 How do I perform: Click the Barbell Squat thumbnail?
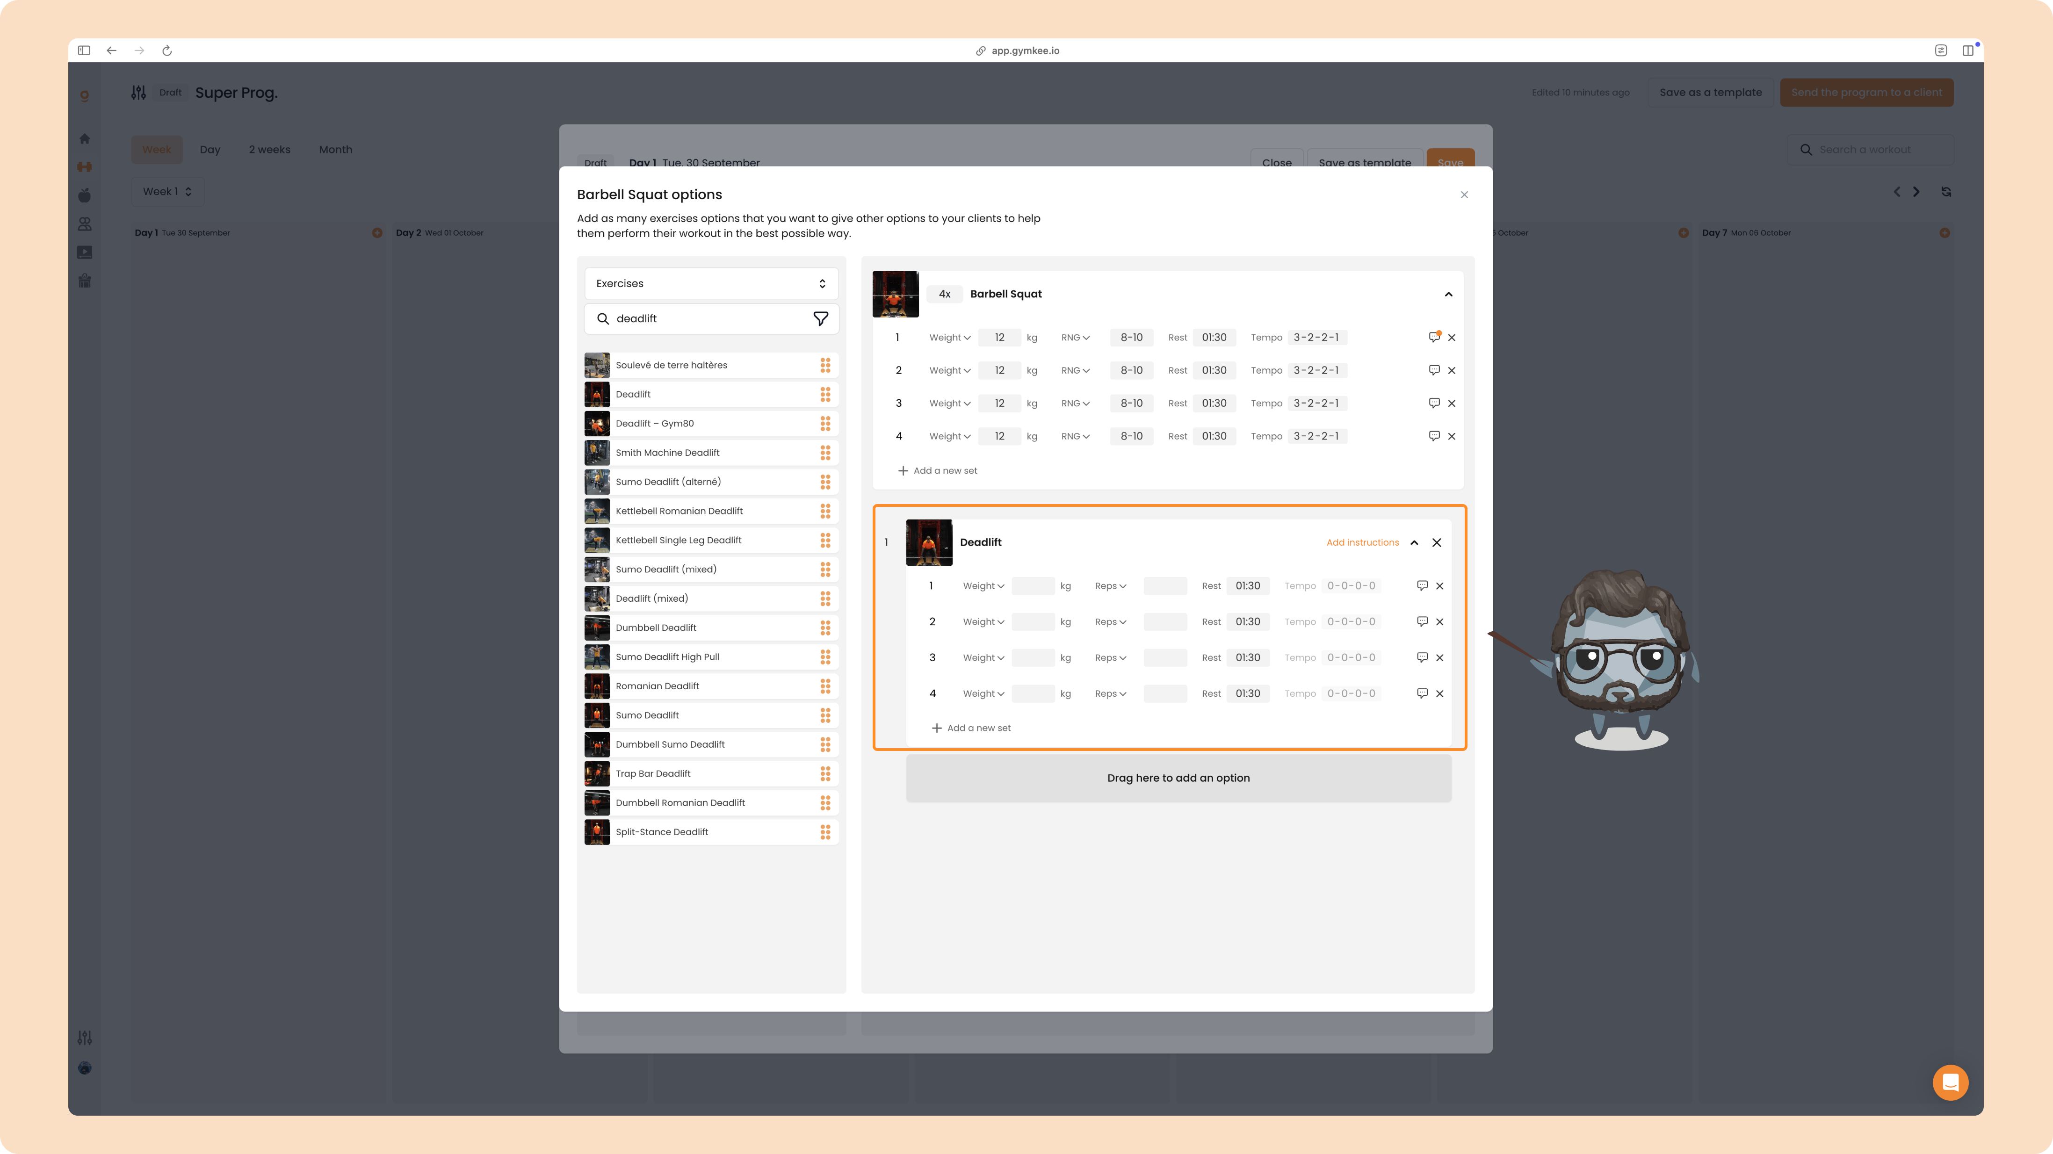point(895,294)
